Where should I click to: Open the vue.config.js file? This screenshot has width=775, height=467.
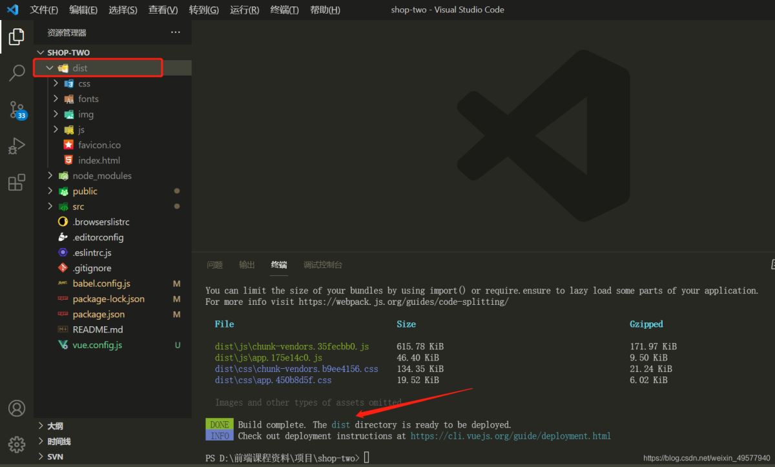[97, 345]
